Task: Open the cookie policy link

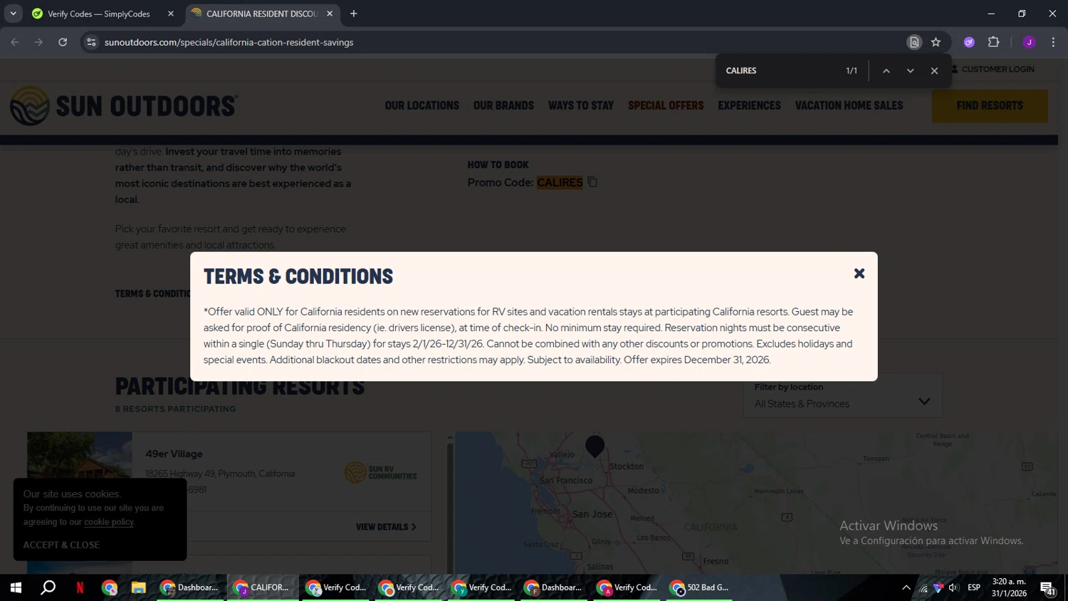Action: click(108, 522)
